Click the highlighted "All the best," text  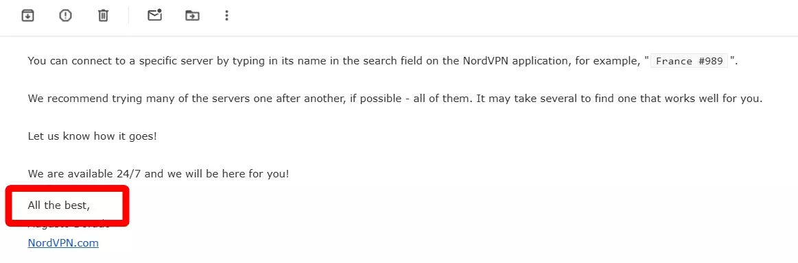pos(59,205)
